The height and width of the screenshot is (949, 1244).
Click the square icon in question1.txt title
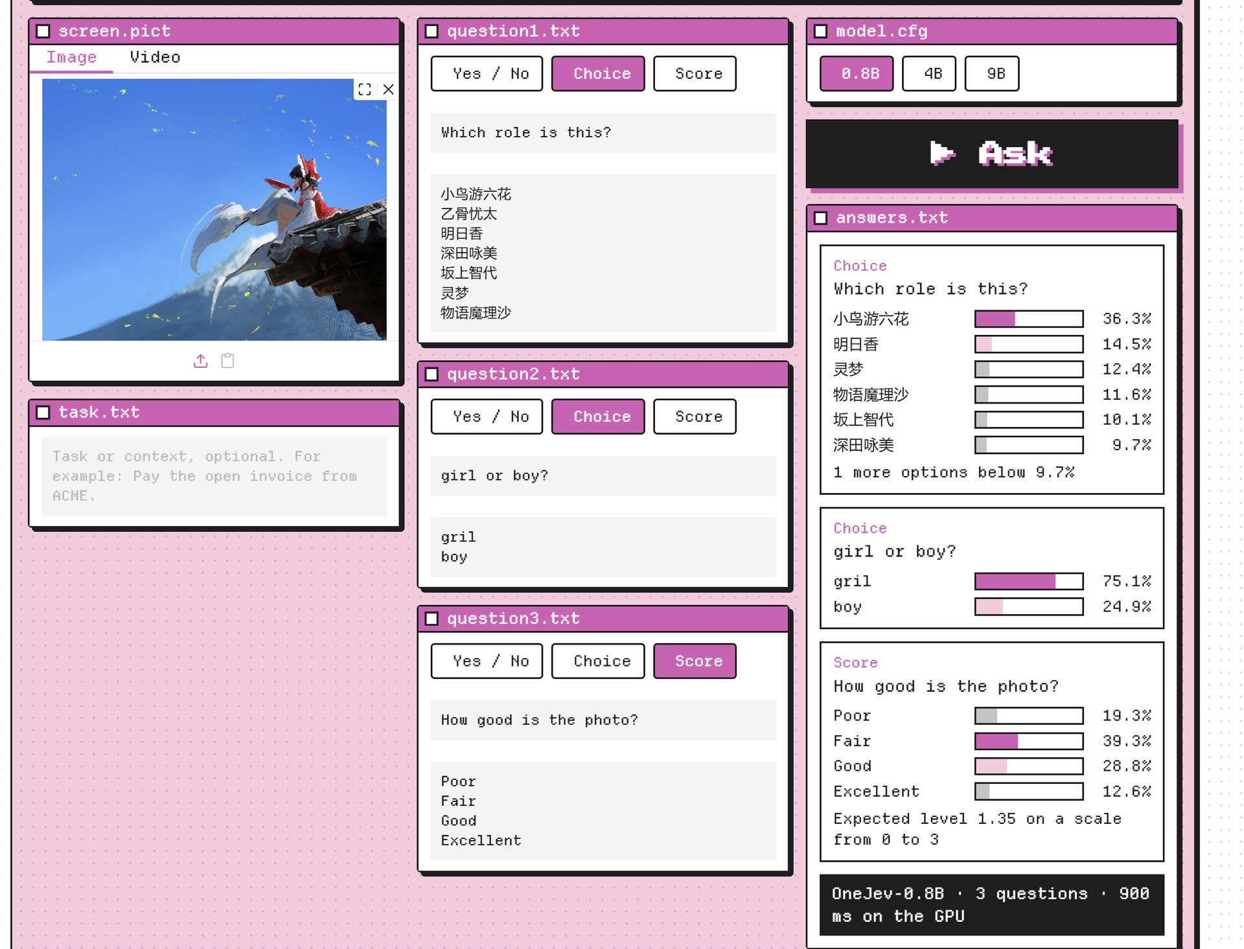pos(432,31)
